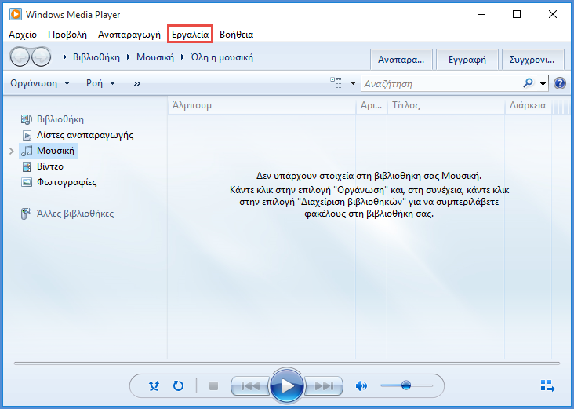574x409 pixels.
Task: Click the picture icon beside Φωτογραφίες
Action: (27, 182)
